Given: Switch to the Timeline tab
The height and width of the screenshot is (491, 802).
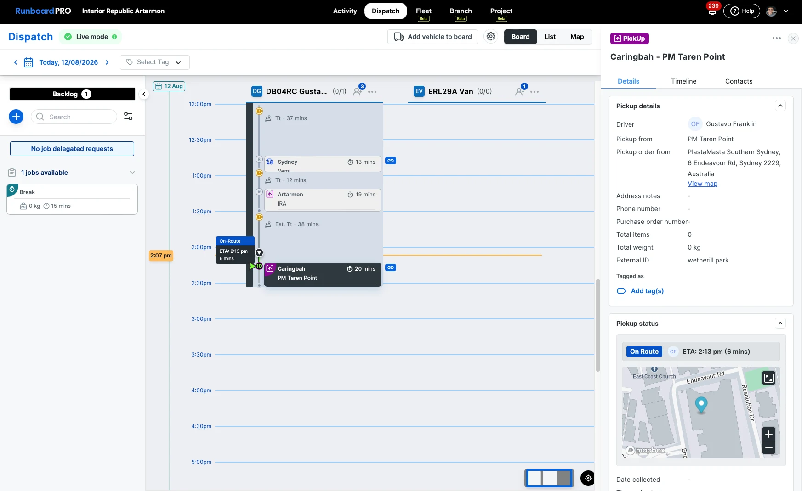Looking at the screenshot, I should (683, 81).
